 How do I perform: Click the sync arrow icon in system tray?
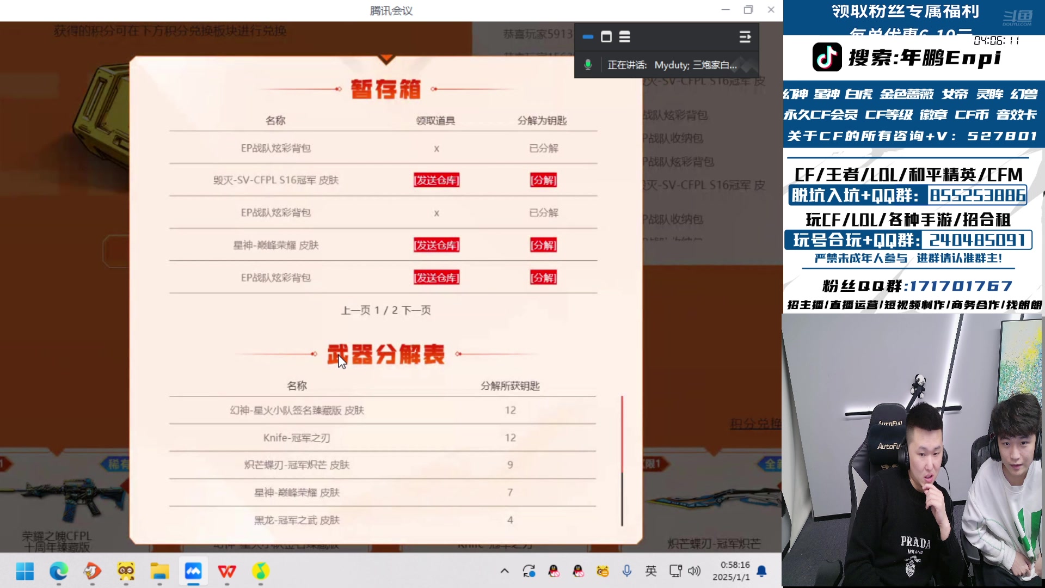(x=528, y=571)
